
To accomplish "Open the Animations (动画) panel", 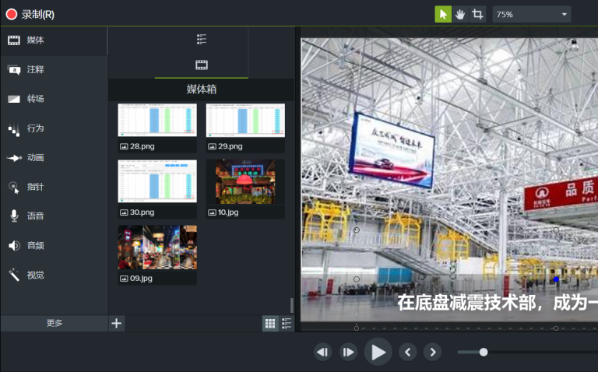I will (53, 157).
